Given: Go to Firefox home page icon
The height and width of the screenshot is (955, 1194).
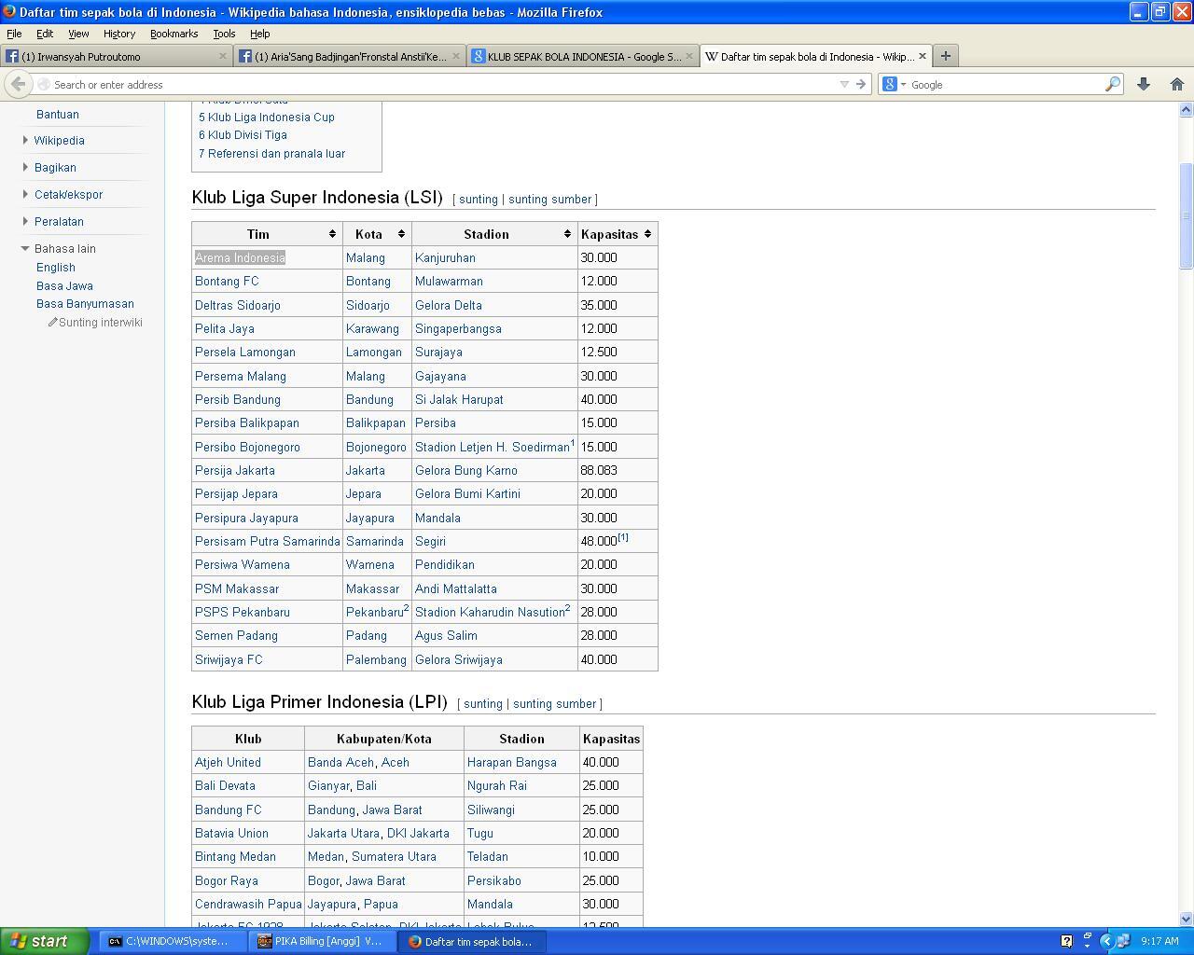Looking at the screenshot, I should click(x=1176, y=84).
